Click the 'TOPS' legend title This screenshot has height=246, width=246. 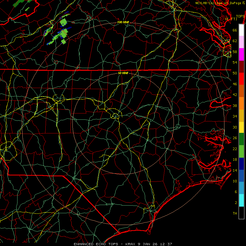coord(240,16)
